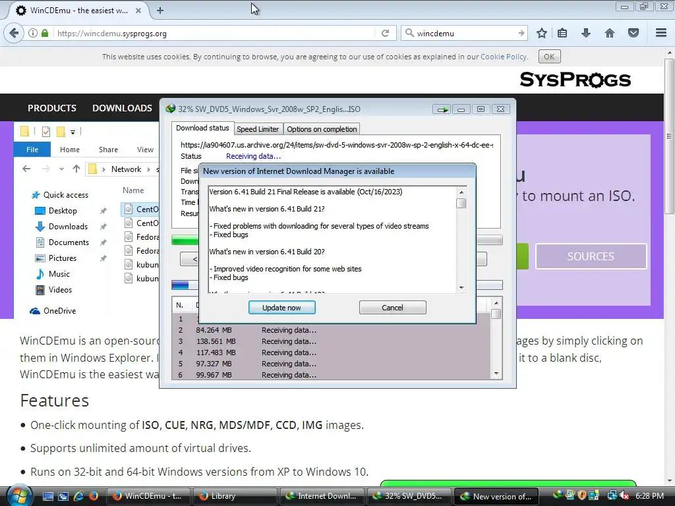Dismiss cookie notice with OK button
Image resolution: width=675 pixels, height=506 pixels.
549,57
